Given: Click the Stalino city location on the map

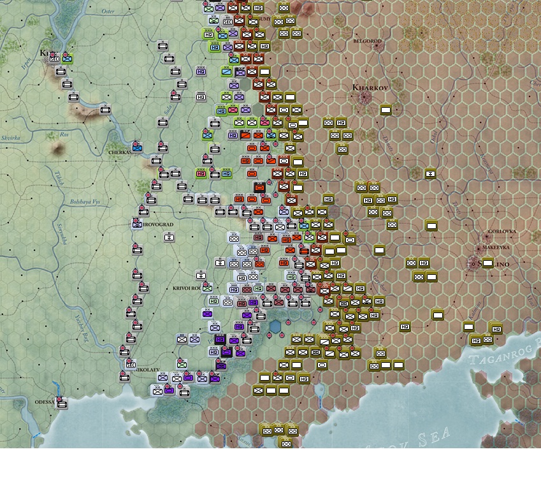Looking at the screenshot, I should 473,263.
